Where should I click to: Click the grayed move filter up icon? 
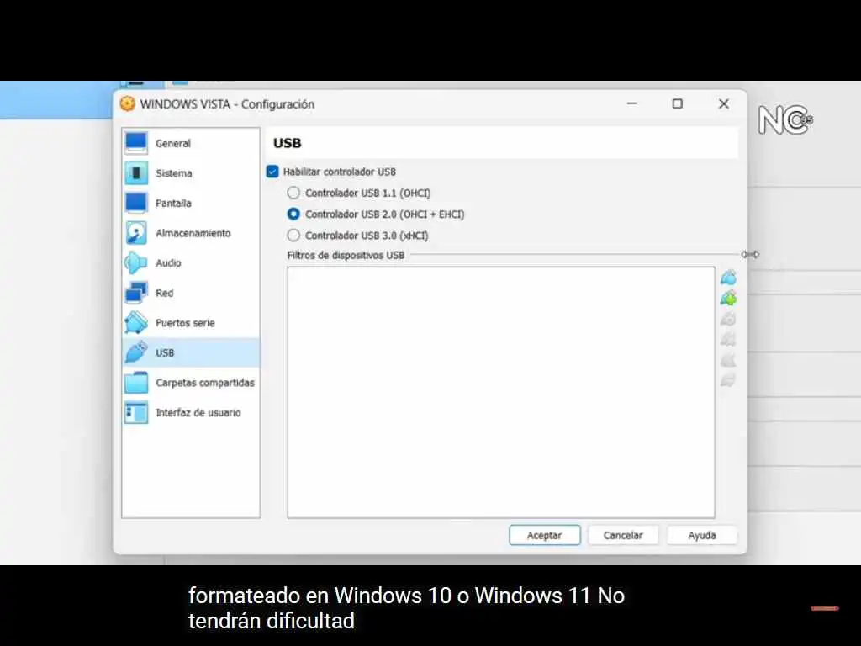point(729,360)
